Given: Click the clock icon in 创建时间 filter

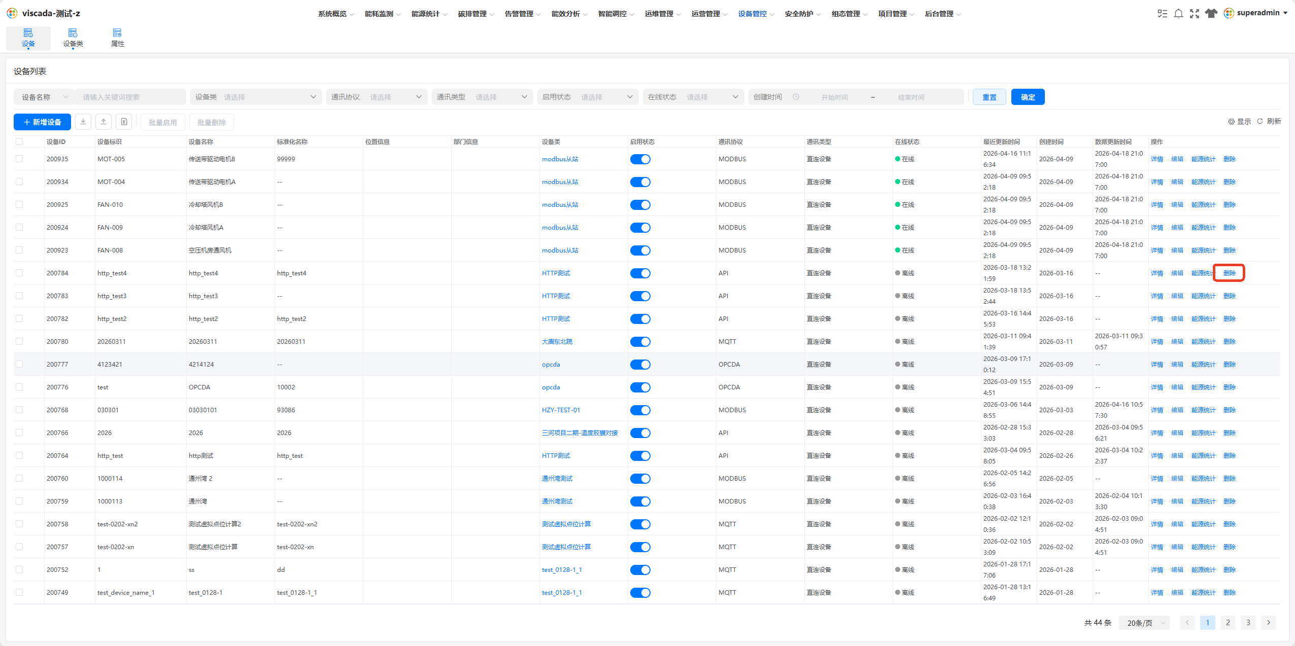Looking at the screenshot, I should (x=796, y=97).
